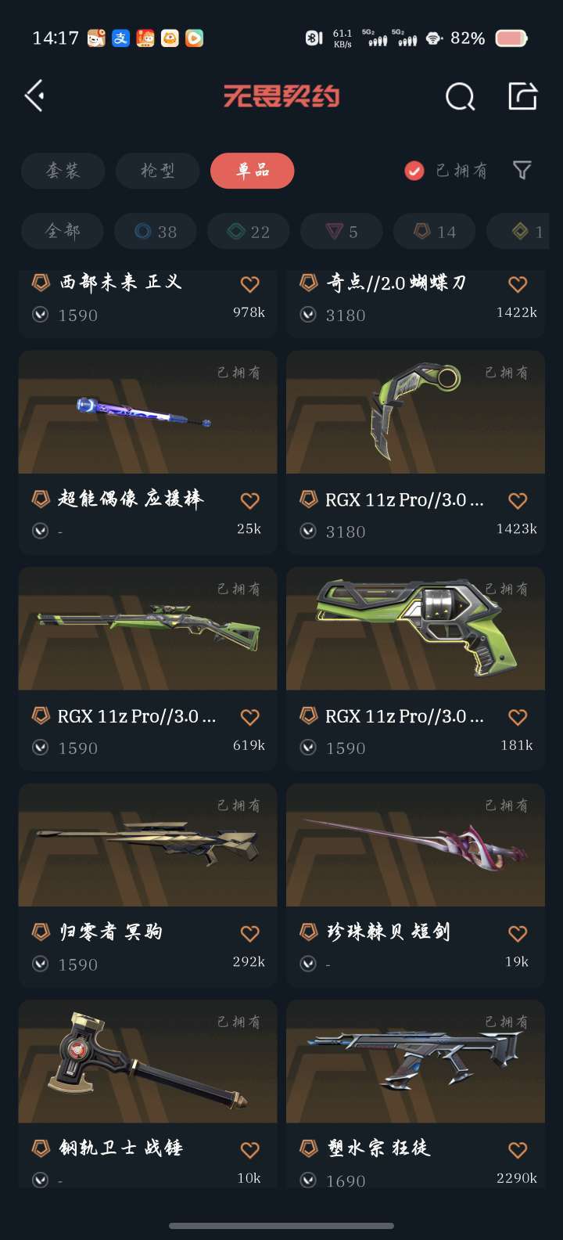Expand the chevron beside 超能偶像 应援棒 price
Screen dimensions: 563x1240
click(41, 532)
